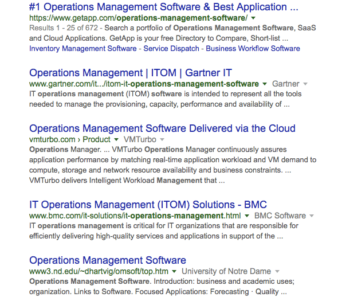Click the gray VMTurbo publisher label

(x=140, y=139)
